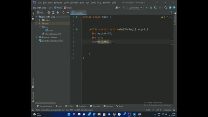The image size is (208, 117).
Task: Select dsa with java.iml file
Action: pos(51,34)
